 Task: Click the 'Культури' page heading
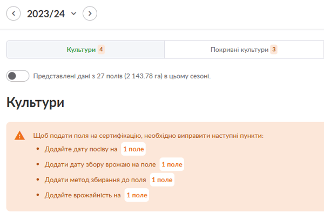pyautogui.click(x=35, y=102)
